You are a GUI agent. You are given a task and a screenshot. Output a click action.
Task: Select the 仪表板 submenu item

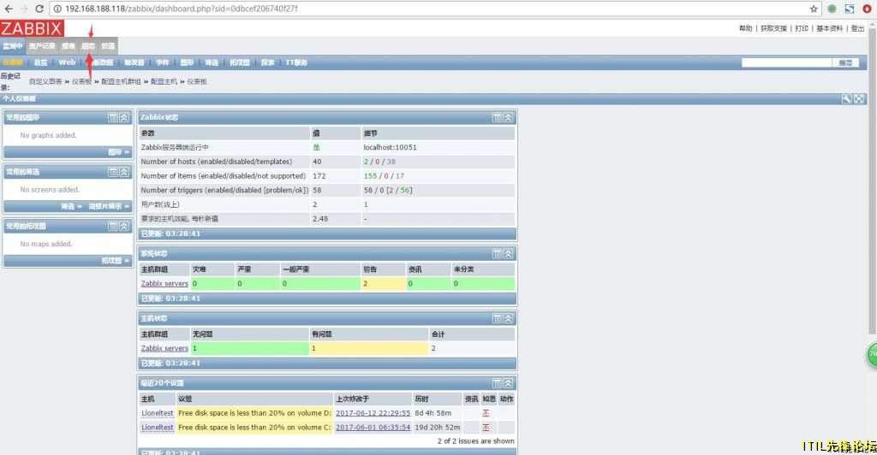click(x=12, y=62)
